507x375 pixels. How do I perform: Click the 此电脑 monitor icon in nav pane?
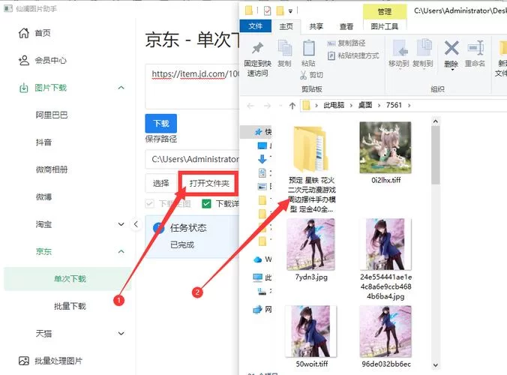pyautogui.click(x=258, y=277)
